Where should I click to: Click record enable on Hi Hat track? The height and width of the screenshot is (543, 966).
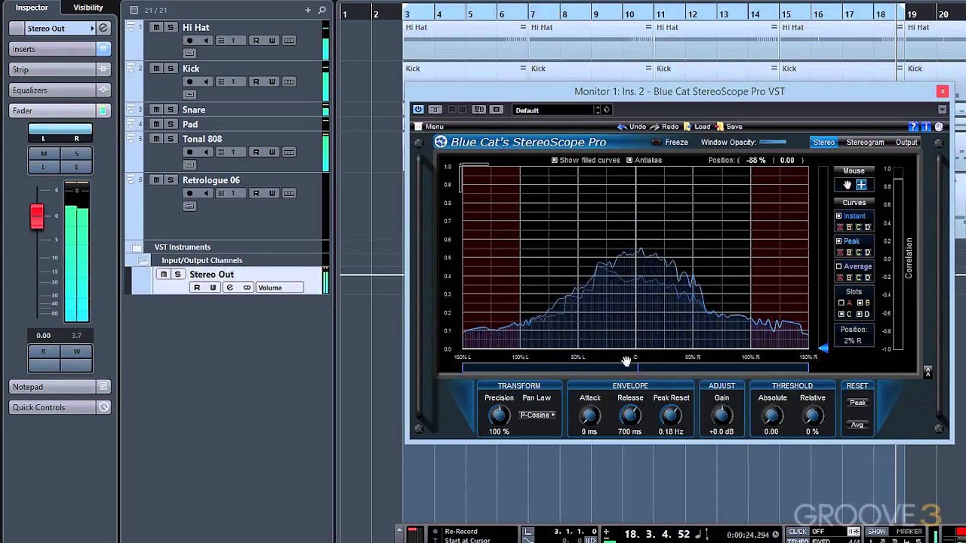189,41
